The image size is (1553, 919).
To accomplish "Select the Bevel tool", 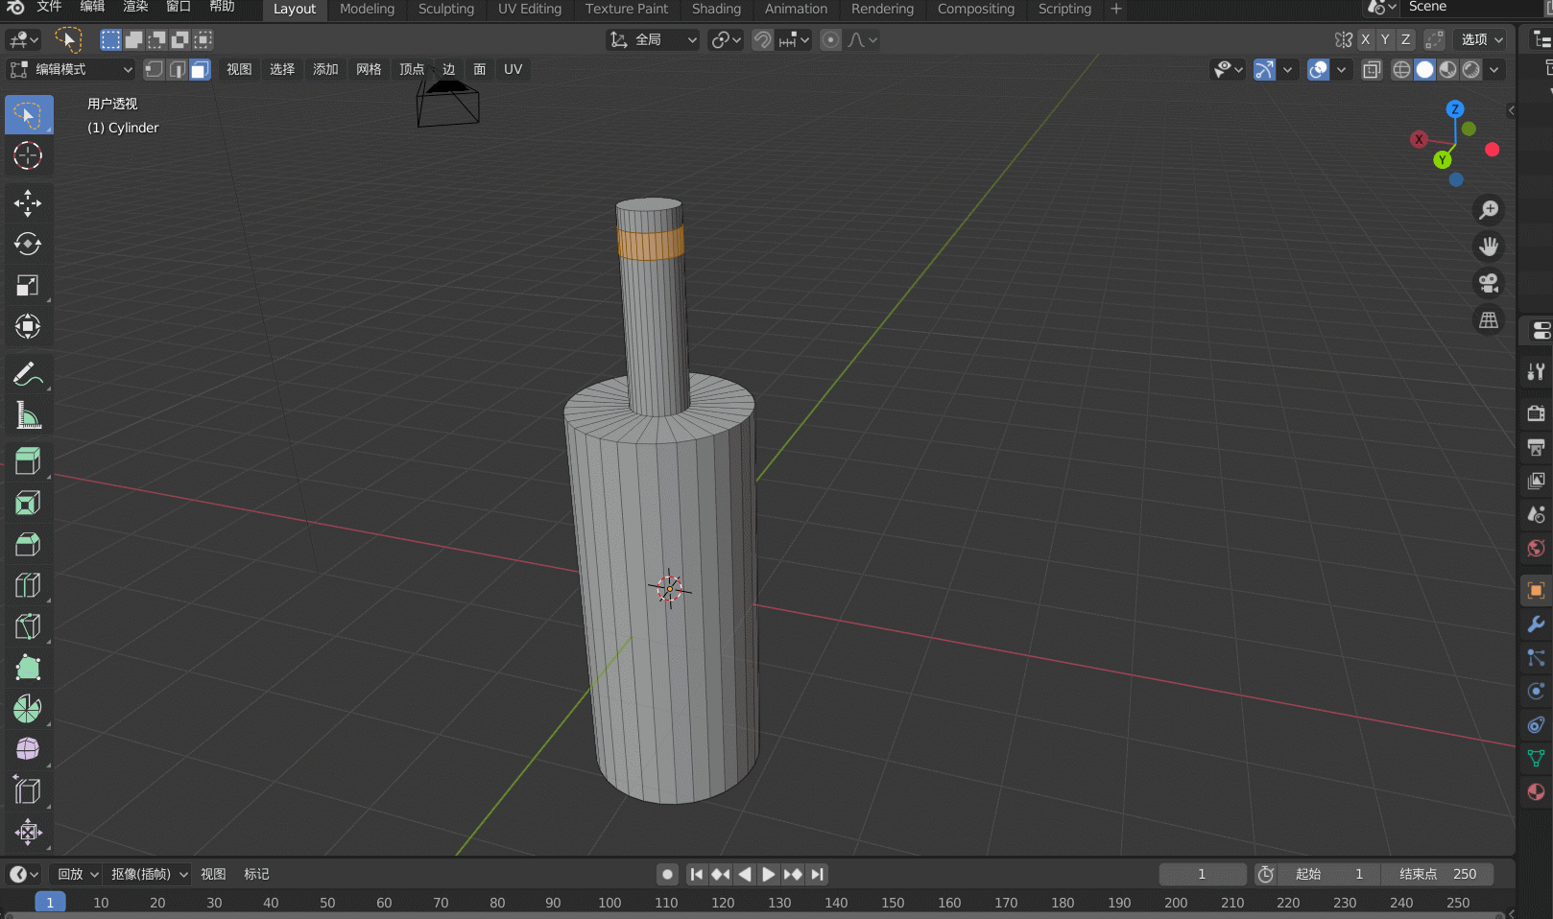I will (28, 544).
